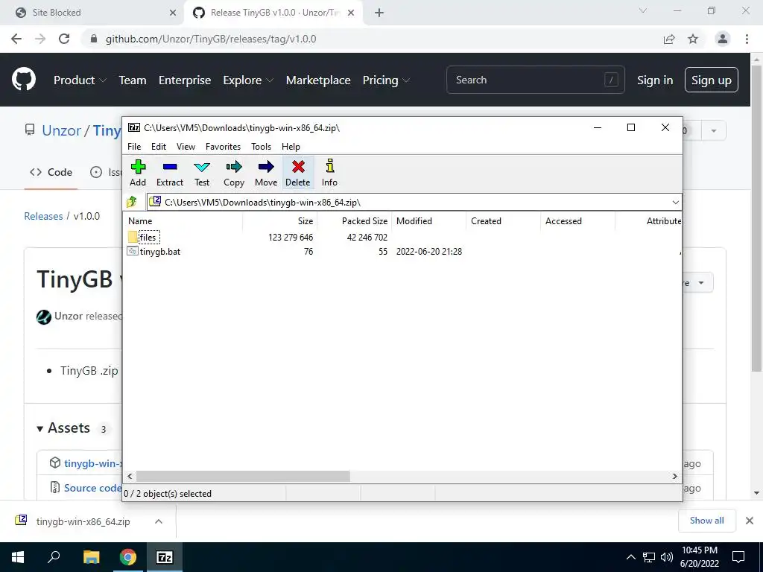This screenshot has height=572, width=763.
Task: Select the Copy toolbar icon
Action: 233,173
